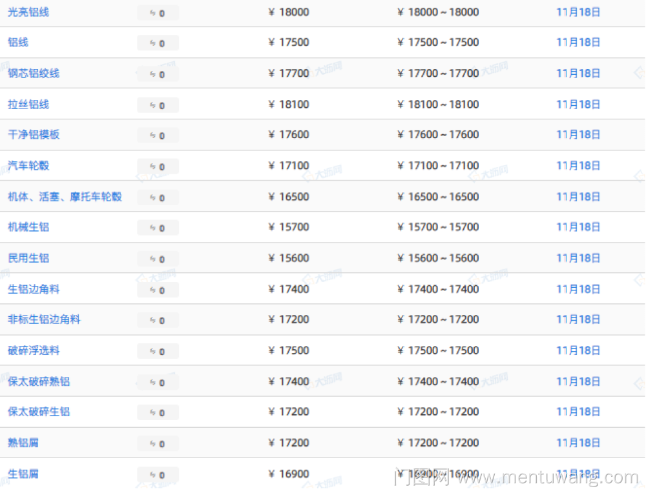This screenshot has height=493, width=646.
Task: Click the trend badge beside 熟铝屑
Action: (x=158, y=443)
